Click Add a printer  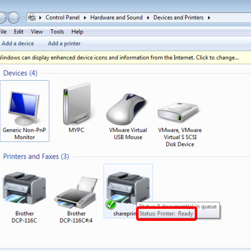point(64,44)
